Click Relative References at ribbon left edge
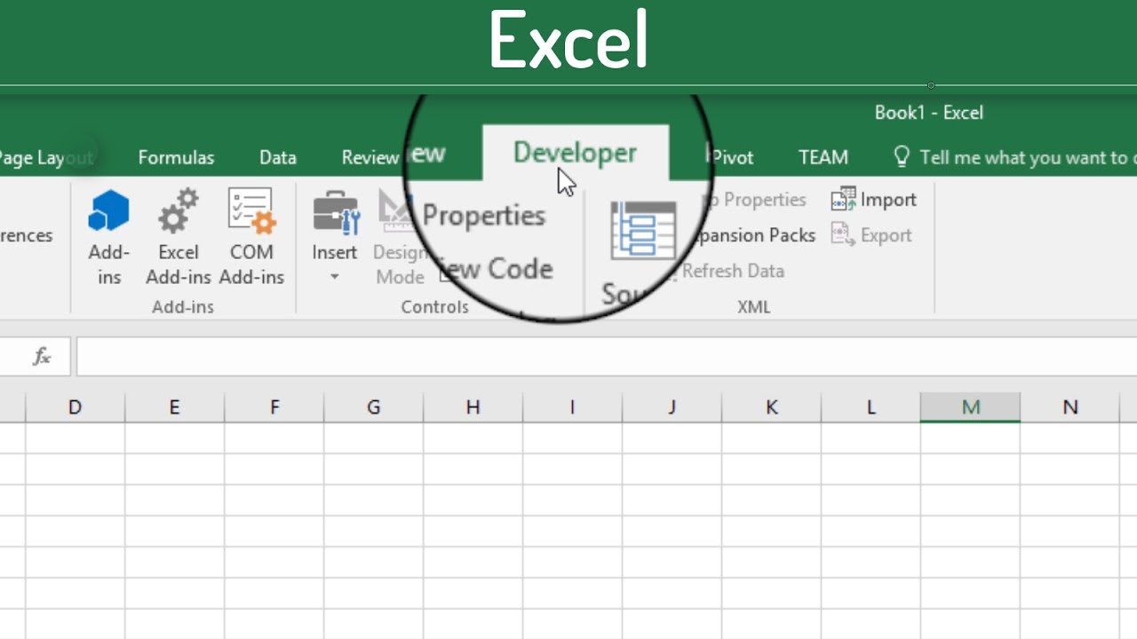Viewport: 1137px width, 639px height. coord(26,235)
